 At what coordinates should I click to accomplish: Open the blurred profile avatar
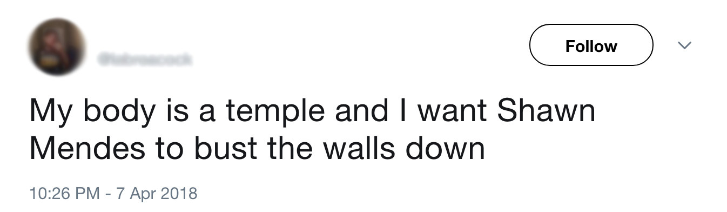click(57, 47)
